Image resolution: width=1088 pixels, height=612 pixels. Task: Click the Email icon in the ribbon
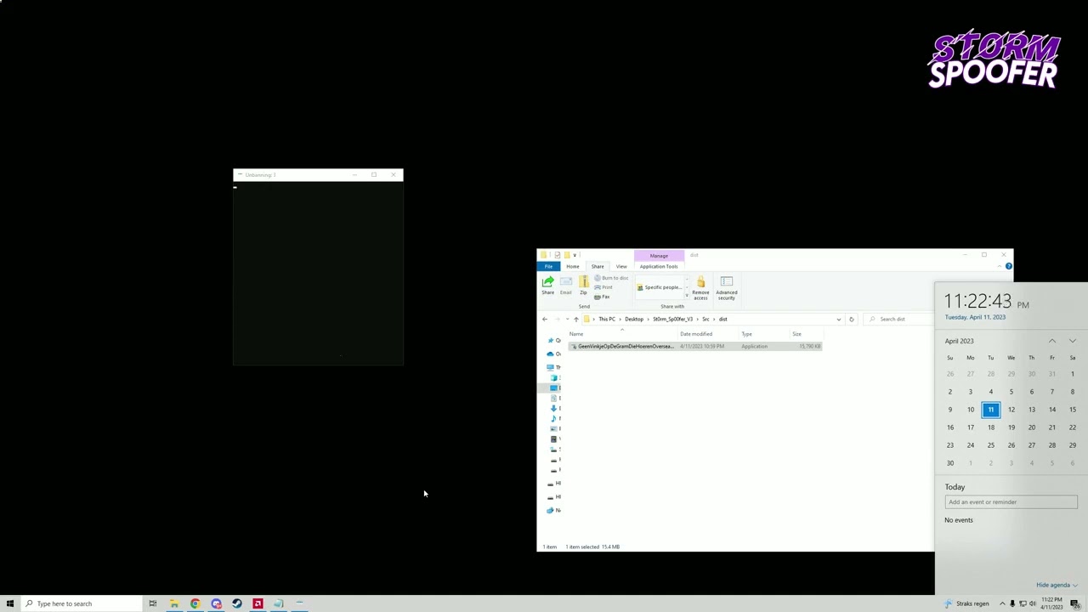[565, 286]
